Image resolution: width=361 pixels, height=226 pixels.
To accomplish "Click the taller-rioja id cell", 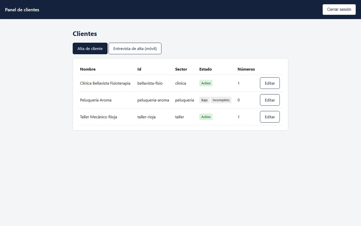I will point(147,117).
